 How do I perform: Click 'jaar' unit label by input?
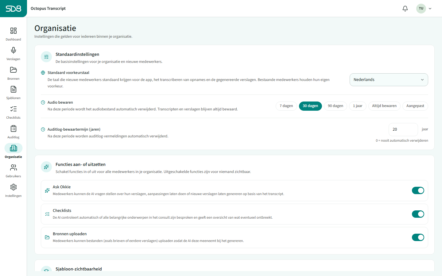[425, 129]
